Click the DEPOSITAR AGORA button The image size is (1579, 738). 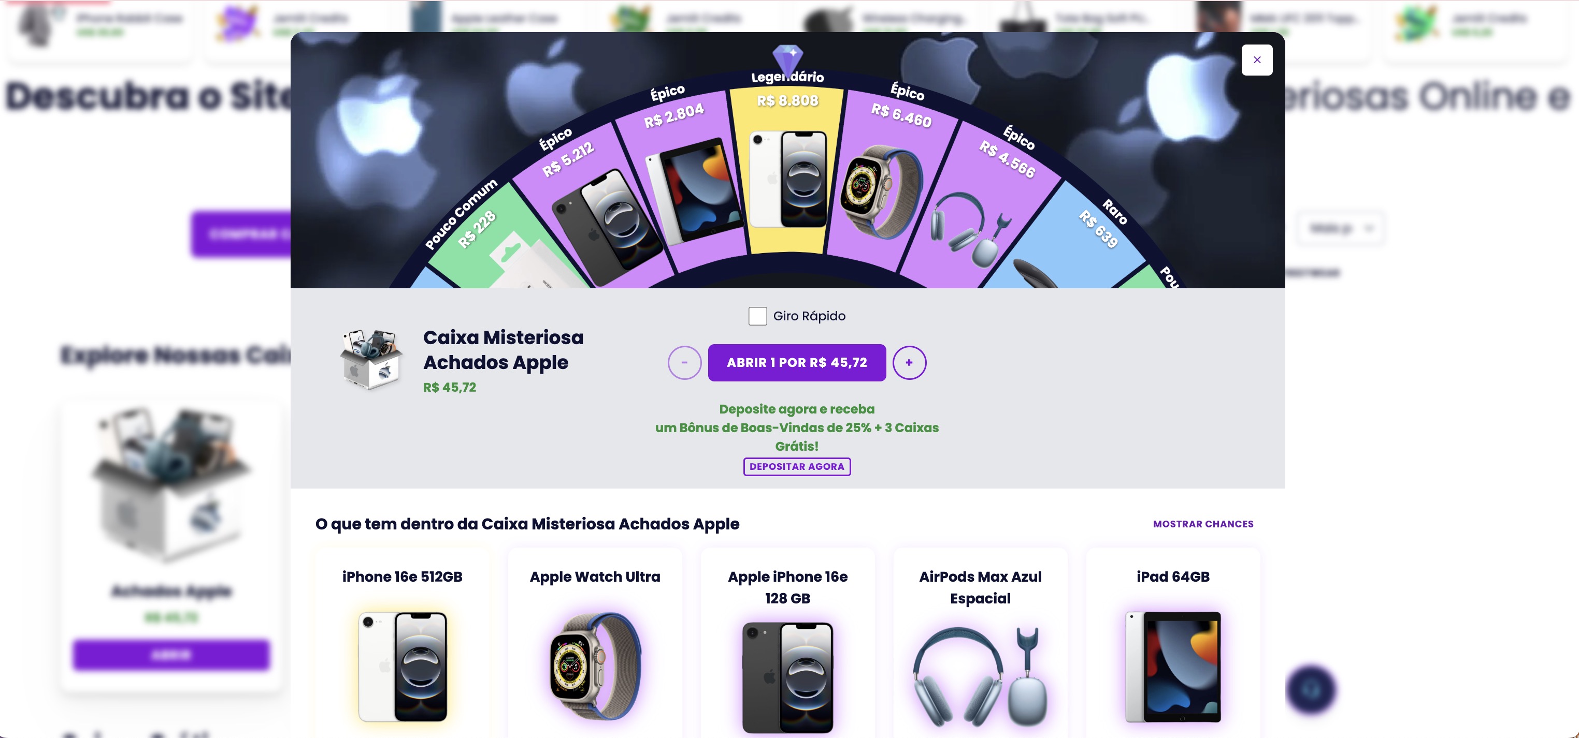[797, 467]
